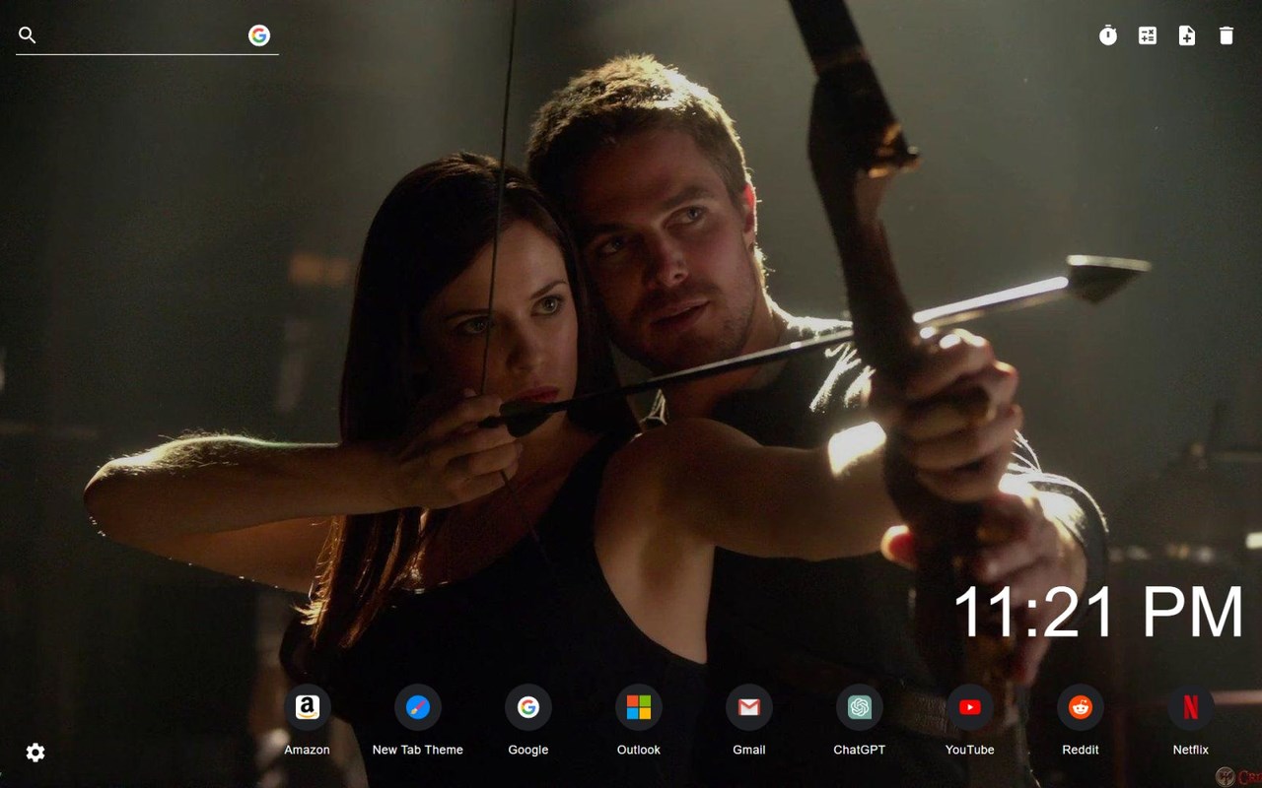Click the 11:21 PM clock display

click(1098, 612)
